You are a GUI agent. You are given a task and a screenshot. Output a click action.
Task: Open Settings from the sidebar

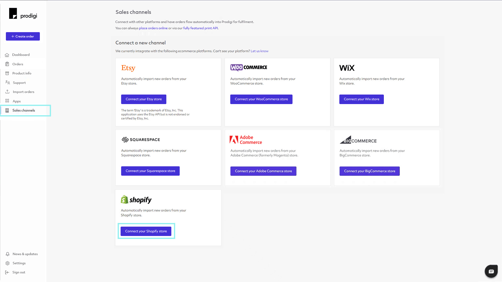coord(19,263)
